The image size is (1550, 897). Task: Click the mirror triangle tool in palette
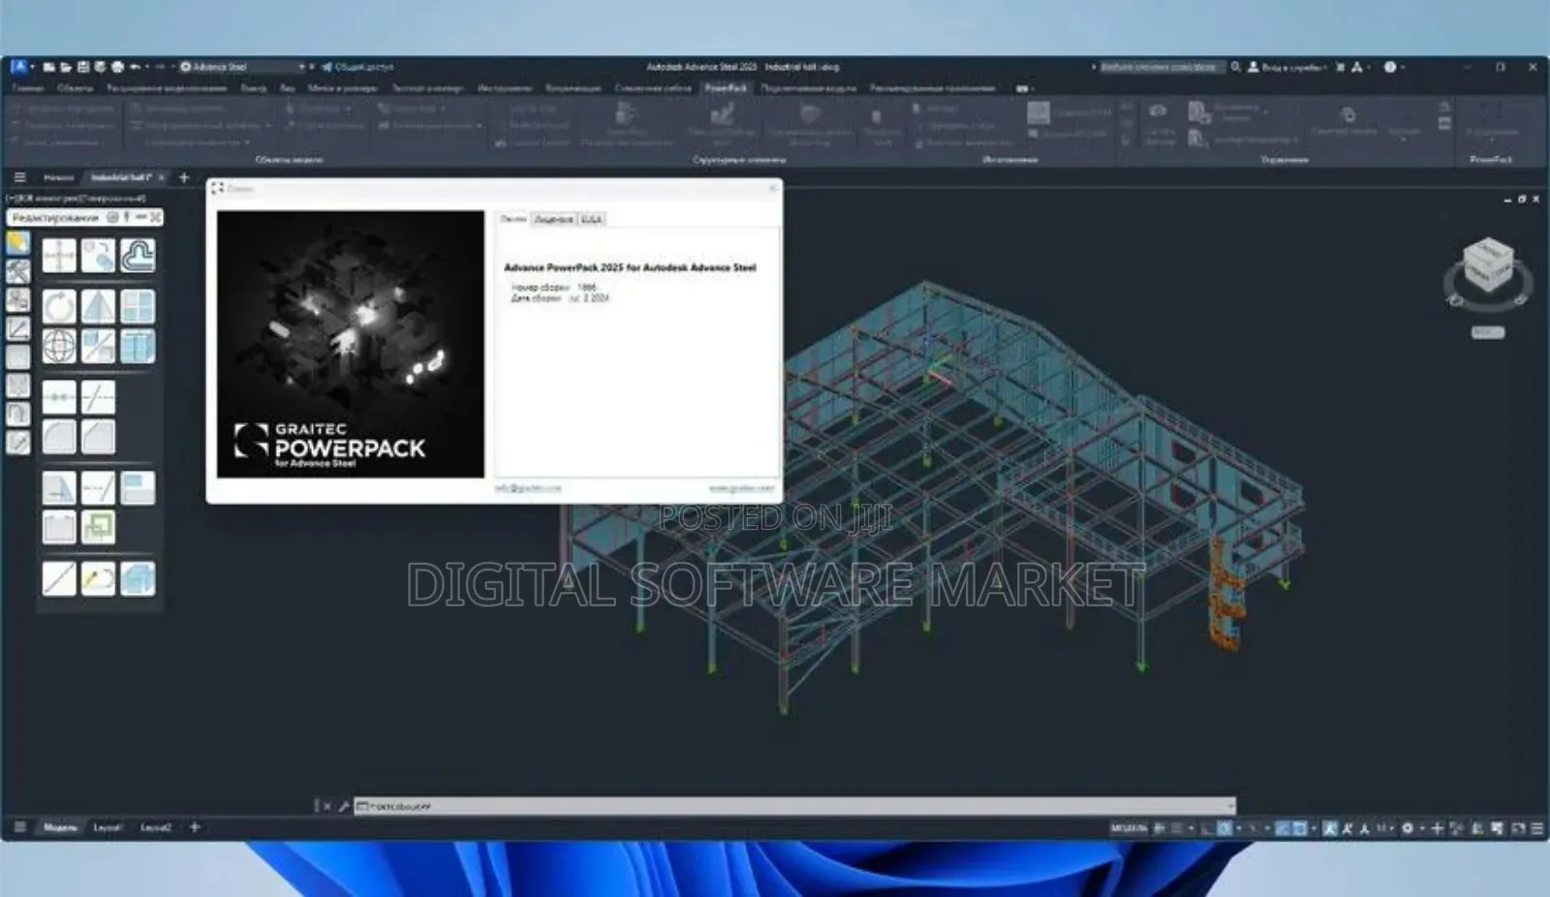coord(98,307)
